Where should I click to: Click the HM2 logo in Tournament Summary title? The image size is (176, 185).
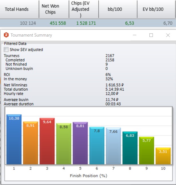(6, 35)
